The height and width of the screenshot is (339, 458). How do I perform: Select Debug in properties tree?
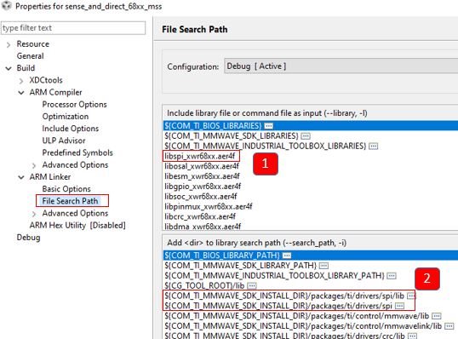coord(28,238)
